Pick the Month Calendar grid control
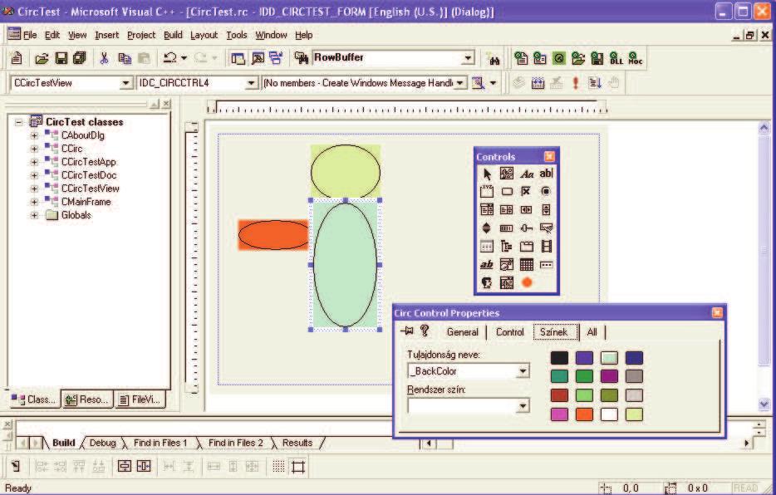 (x=527, y=265)
